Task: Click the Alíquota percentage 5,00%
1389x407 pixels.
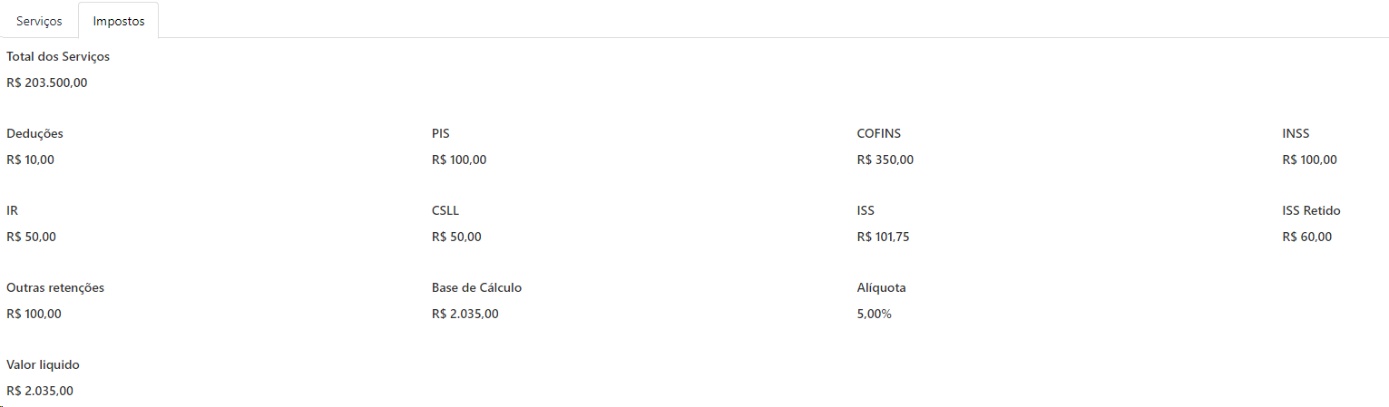Action: [x=874, y=315]
